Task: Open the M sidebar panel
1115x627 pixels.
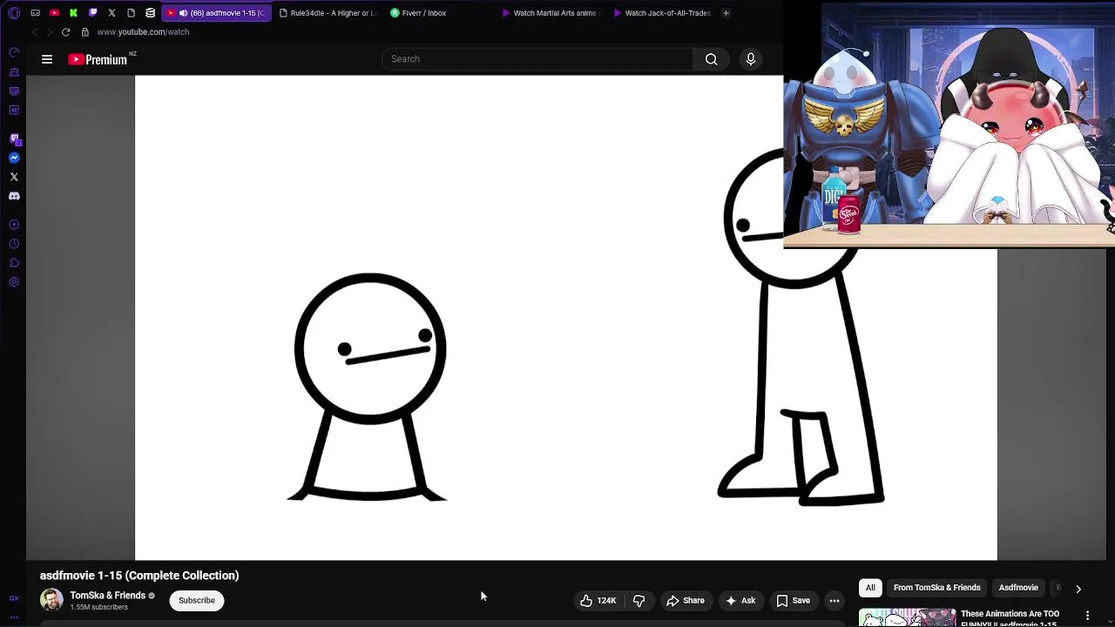Action: pyautogui.click(x=14, y=111)
